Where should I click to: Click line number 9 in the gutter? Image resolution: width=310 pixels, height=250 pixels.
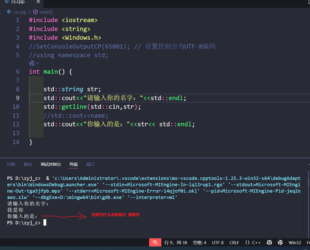point(18,98)
